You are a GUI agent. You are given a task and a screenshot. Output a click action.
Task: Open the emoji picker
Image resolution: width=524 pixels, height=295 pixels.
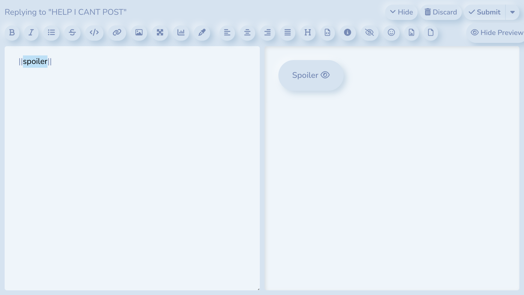(391, 33)
